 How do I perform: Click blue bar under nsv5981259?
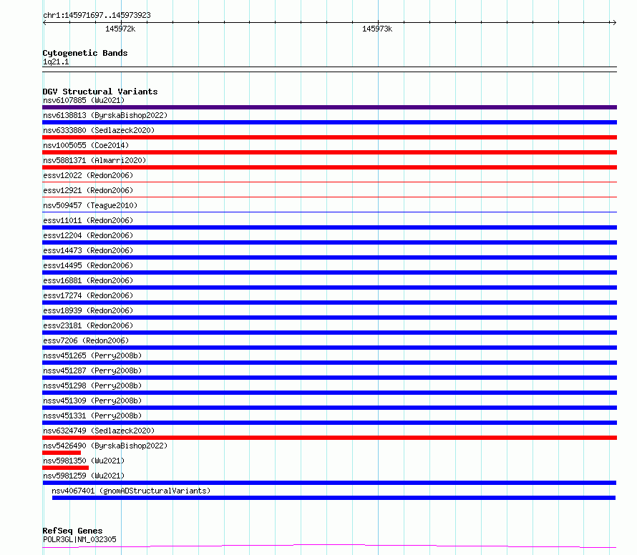(329, 483)
